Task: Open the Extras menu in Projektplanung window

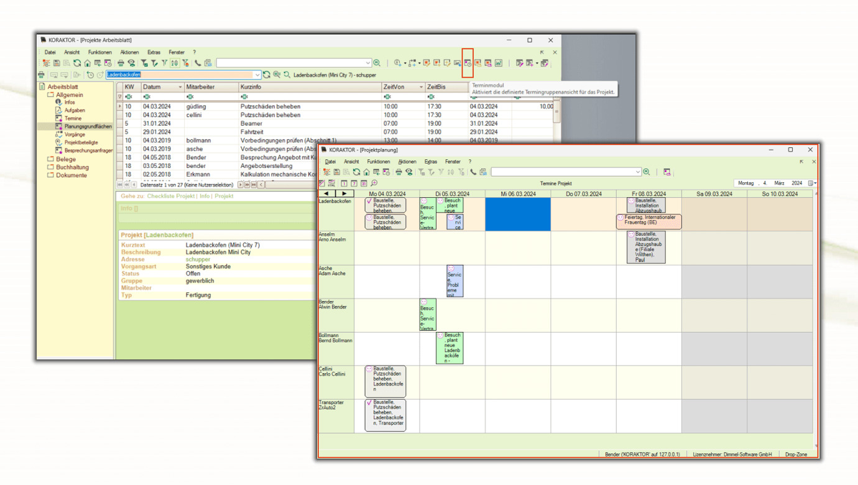Action: tap(430, 162)
